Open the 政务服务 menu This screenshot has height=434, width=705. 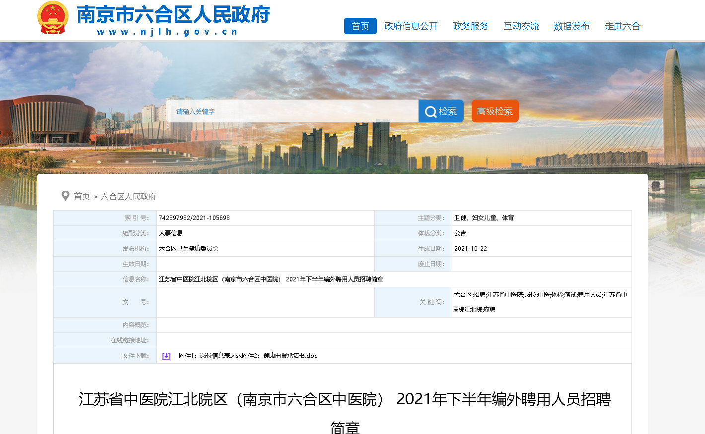tap(471, 26)
